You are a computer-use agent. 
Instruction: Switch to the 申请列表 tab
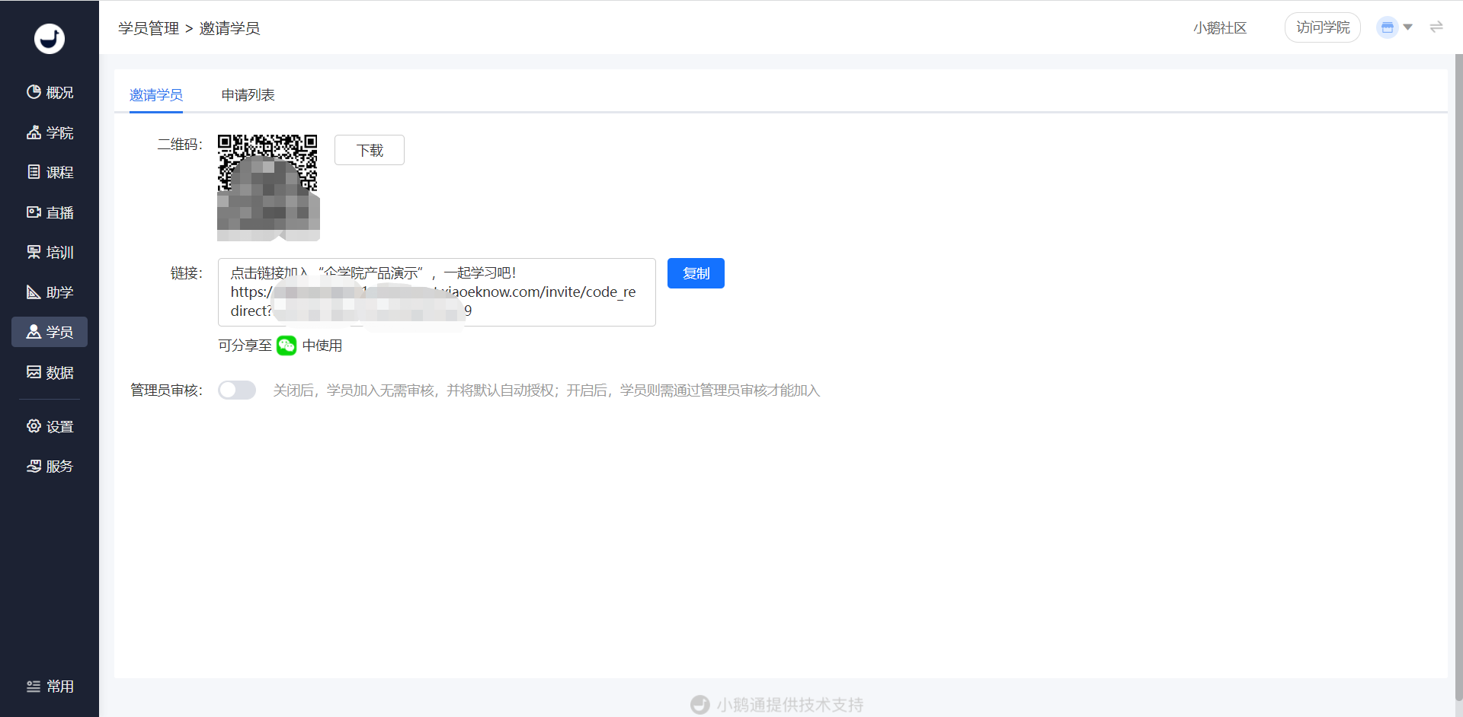pos(248,95)
